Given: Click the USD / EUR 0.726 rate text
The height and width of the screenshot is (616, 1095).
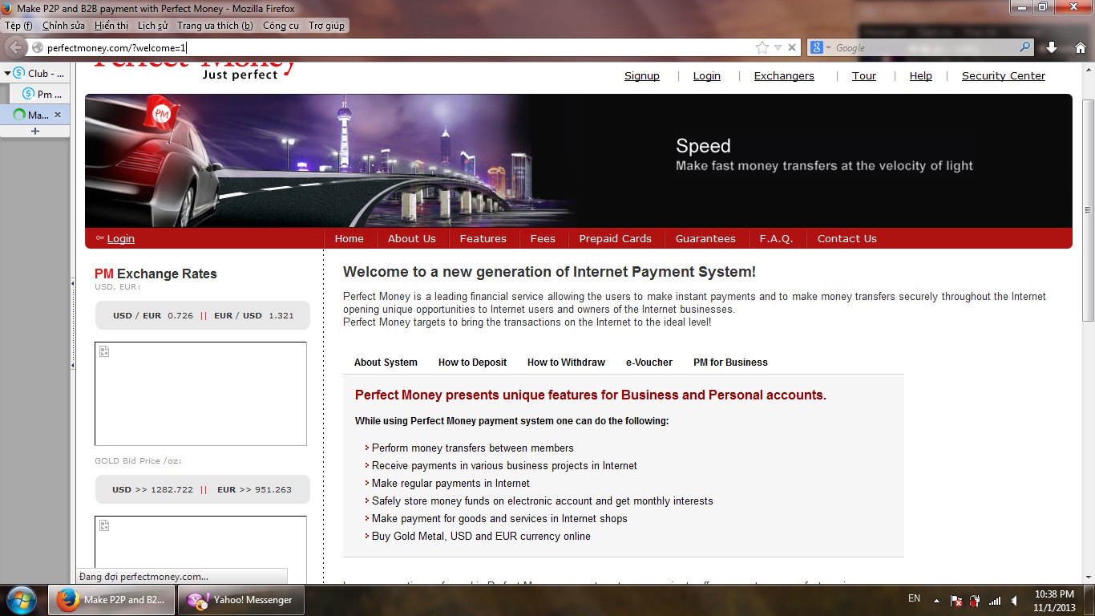Looking at the screenshot, I should [x=153, y=316].
